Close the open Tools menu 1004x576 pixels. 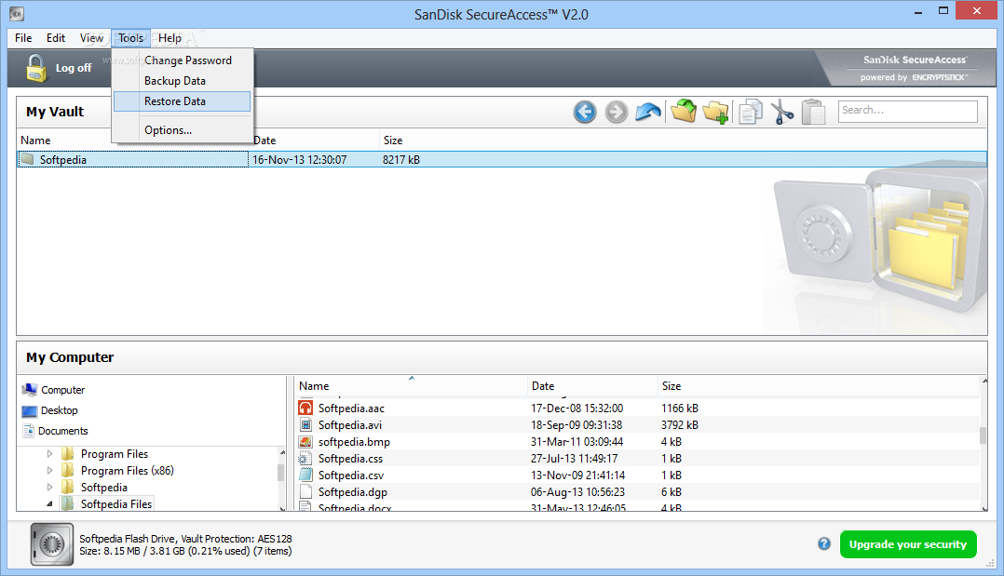pos(130,38)
